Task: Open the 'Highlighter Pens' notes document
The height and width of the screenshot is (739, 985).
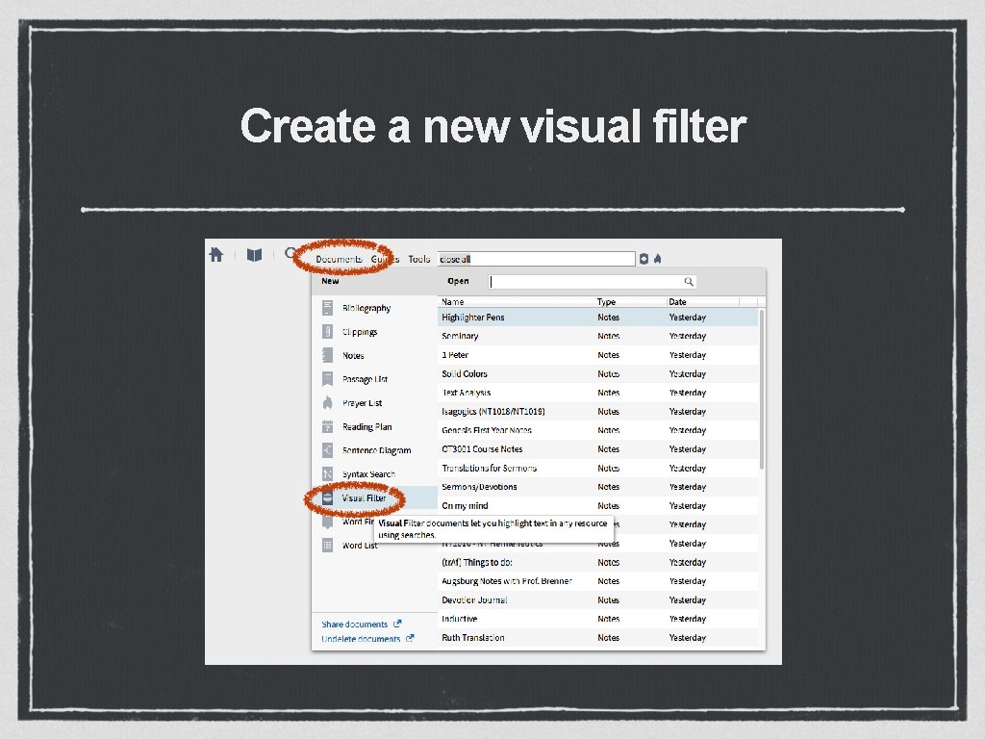Action: (x=598, y=318)
